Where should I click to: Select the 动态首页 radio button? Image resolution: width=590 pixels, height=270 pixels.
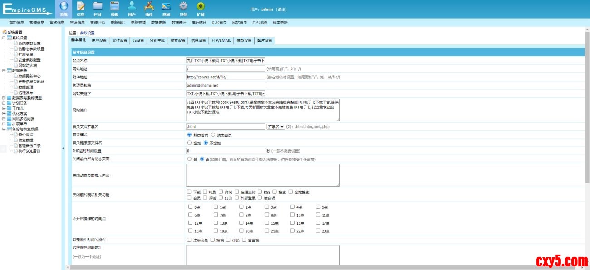[213, 135]
